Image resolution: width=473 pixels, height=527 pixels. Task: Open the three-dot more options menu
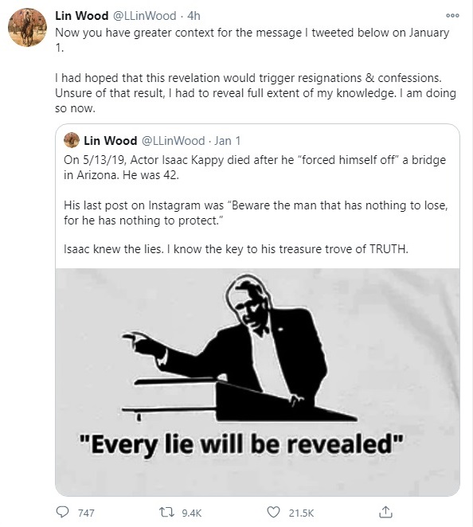click(452, 15)
